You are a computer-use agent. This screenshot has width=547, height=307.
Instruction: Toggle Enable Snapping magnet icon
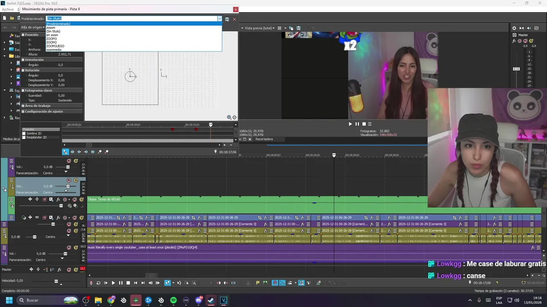coord(275,283)
